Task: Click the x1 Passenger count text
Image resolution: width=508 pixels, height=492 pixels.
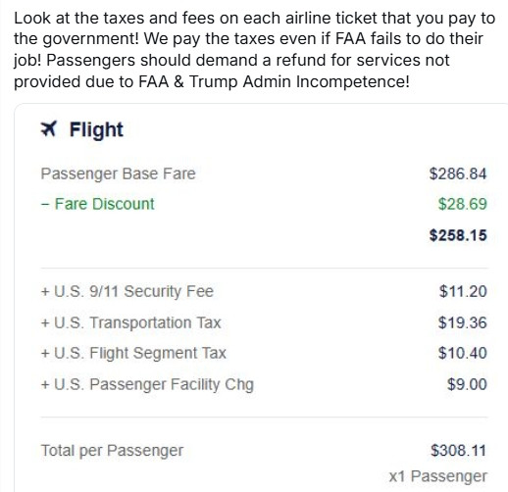Action: (437, 476)
